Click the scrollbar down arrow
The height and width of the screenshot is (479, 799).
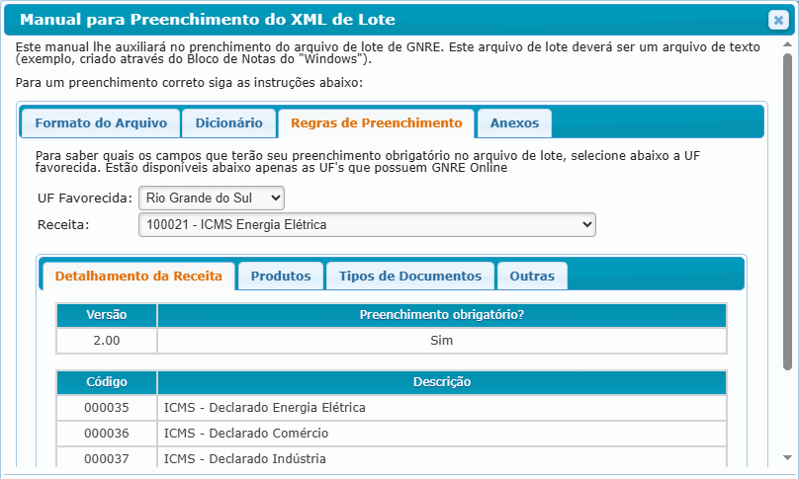[x=788, y=458]
